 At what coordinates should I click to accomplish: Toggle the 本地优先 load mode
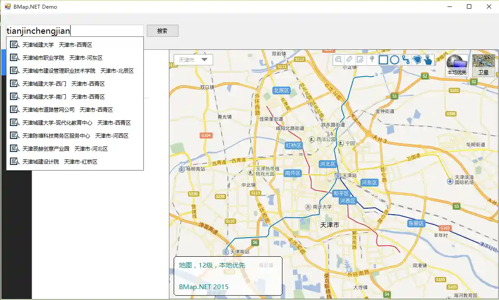click(457, 65)
